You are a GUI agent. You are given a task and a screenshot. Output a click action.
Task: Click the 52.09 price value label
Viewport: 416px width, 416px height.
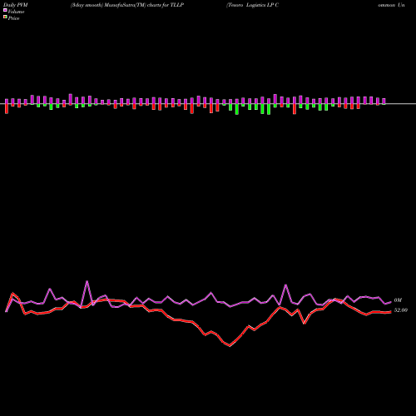point(401,310)
